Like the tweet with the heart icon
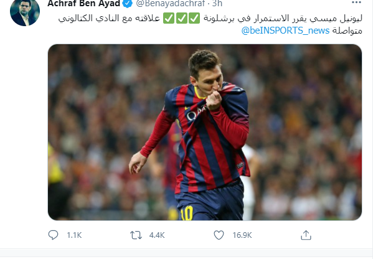Viewport: 373px width, 259px height. tap(219, 235)
